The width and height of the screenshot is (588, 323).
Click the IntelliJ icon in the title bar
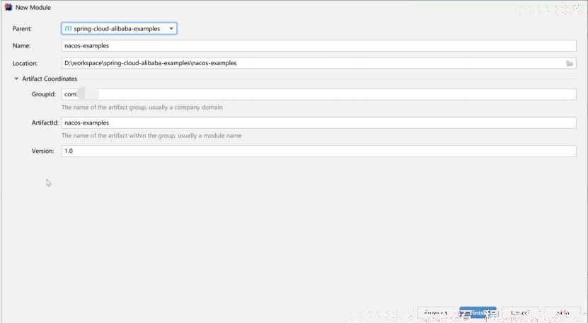point(8,7)
